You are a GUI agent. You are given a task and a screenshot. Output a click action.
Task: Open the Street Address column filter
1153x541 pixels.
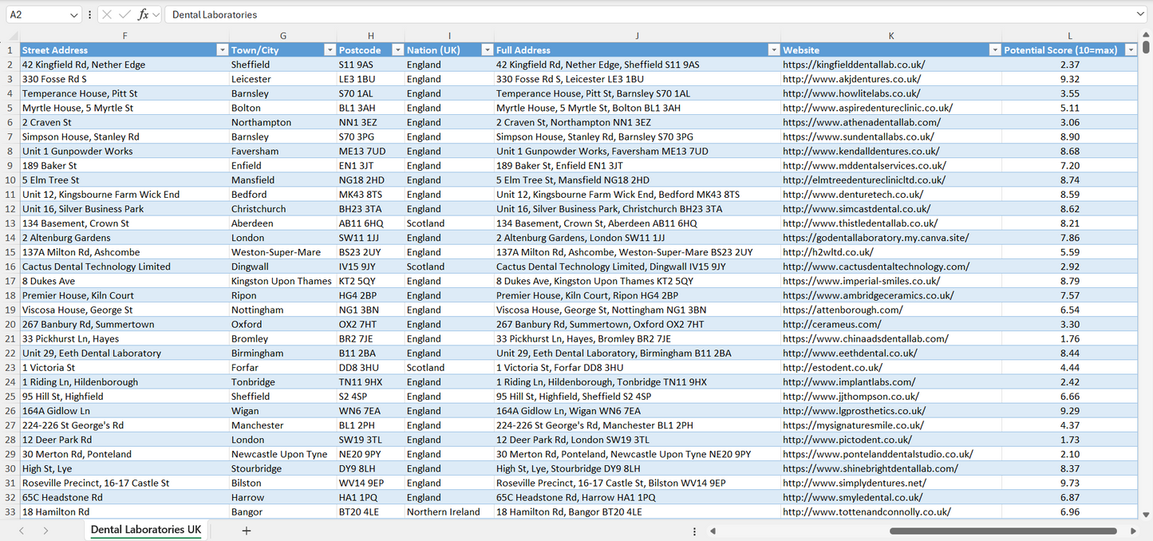(x=222, y=49)
